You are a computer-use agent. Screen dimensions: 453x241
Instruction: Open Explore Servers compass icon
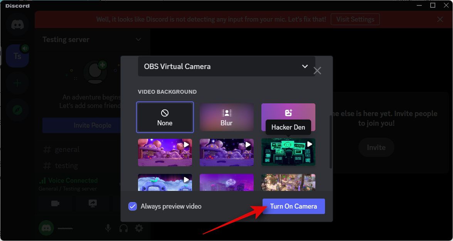[17, 110]
